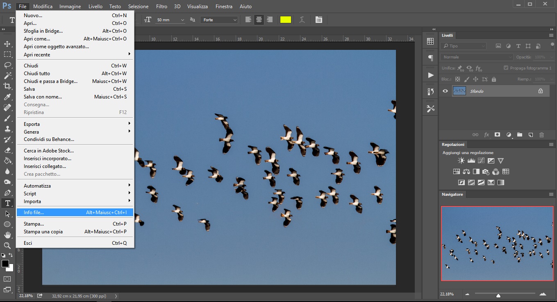Select the Move tool
This screenshot has height=302, width=557.
click(7, 44)
